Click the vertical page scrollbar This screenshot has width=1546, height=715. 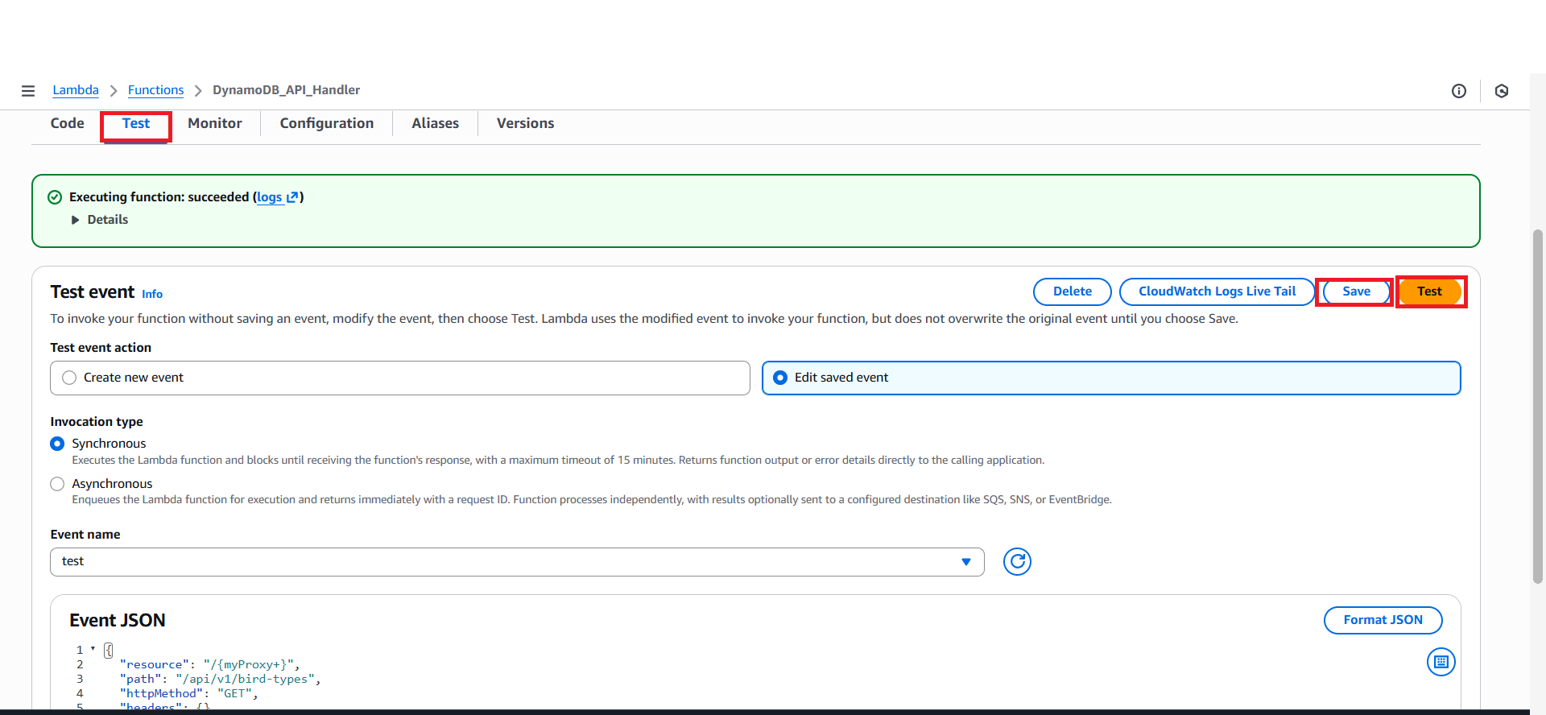pos(1537,403)
